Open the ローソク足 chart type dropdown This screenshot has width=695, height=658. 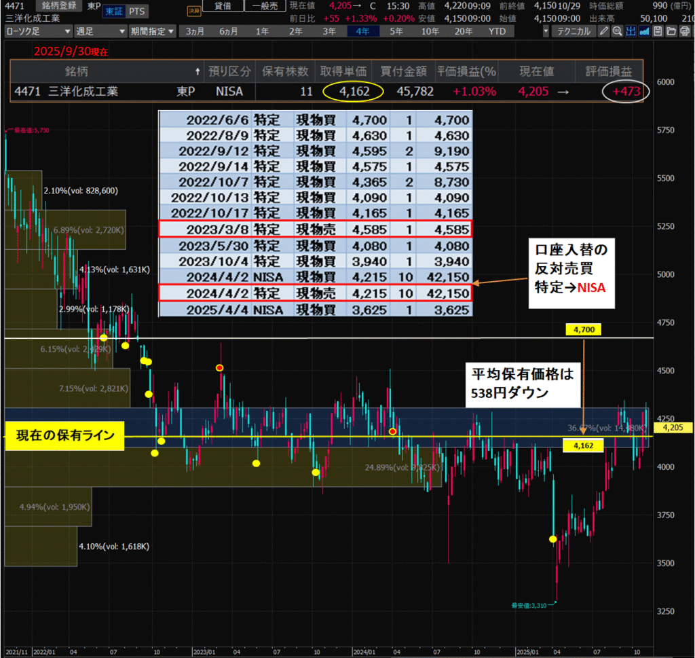point(38,31)
